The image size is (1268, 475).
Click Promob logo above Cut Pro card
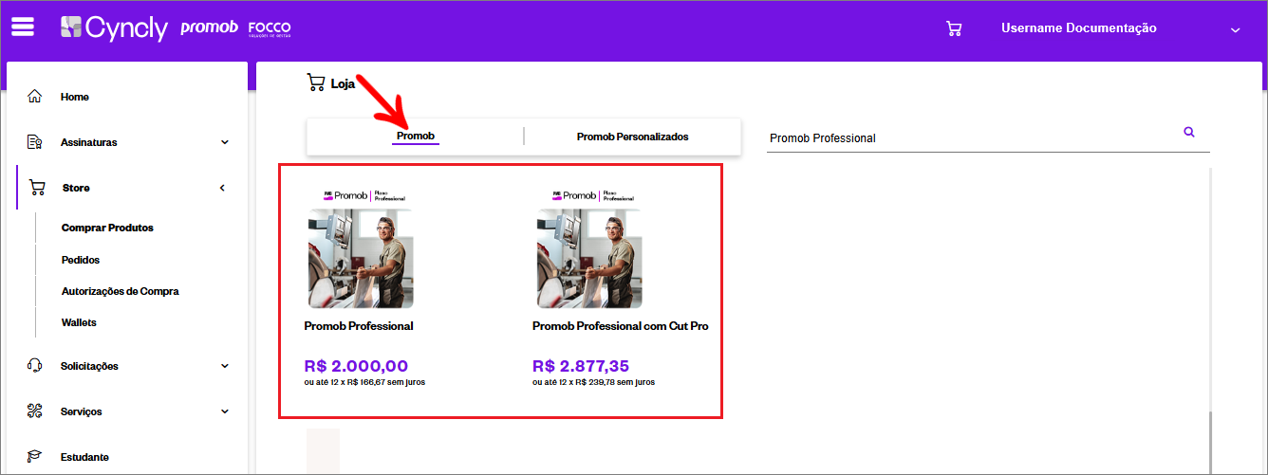click(x=592, y=195)
